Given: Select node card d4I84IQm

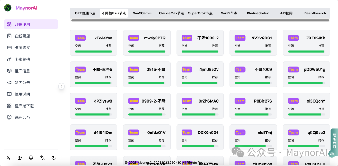Looking at the screenshot, I should pos(94,137).
